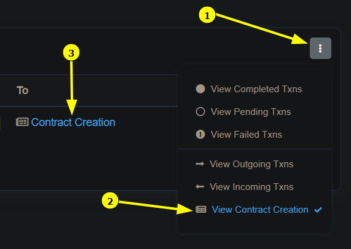
Task: Click the contract icon in dropdown menu
Action: click(x=201, y=210)
